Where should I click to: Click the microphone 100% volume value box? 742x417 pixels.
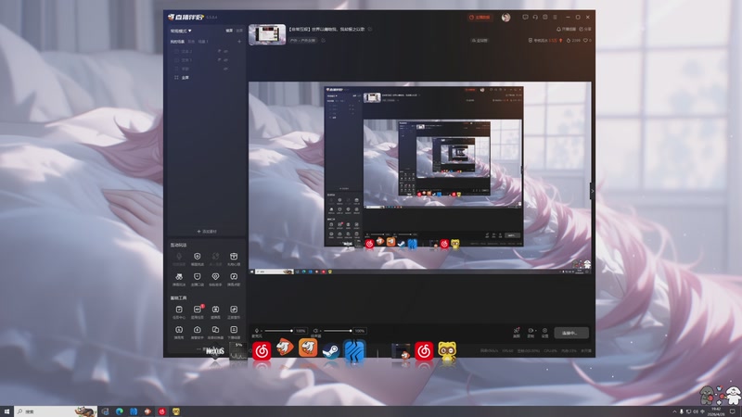pyautogui.click(x=301, y=331)
